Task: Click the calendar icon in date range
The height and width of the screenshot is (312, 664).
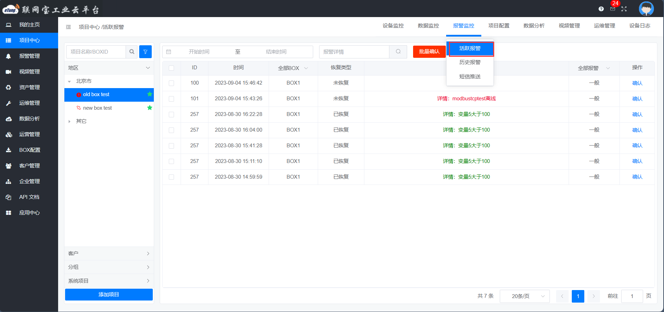Action: [x=169, y=52]
